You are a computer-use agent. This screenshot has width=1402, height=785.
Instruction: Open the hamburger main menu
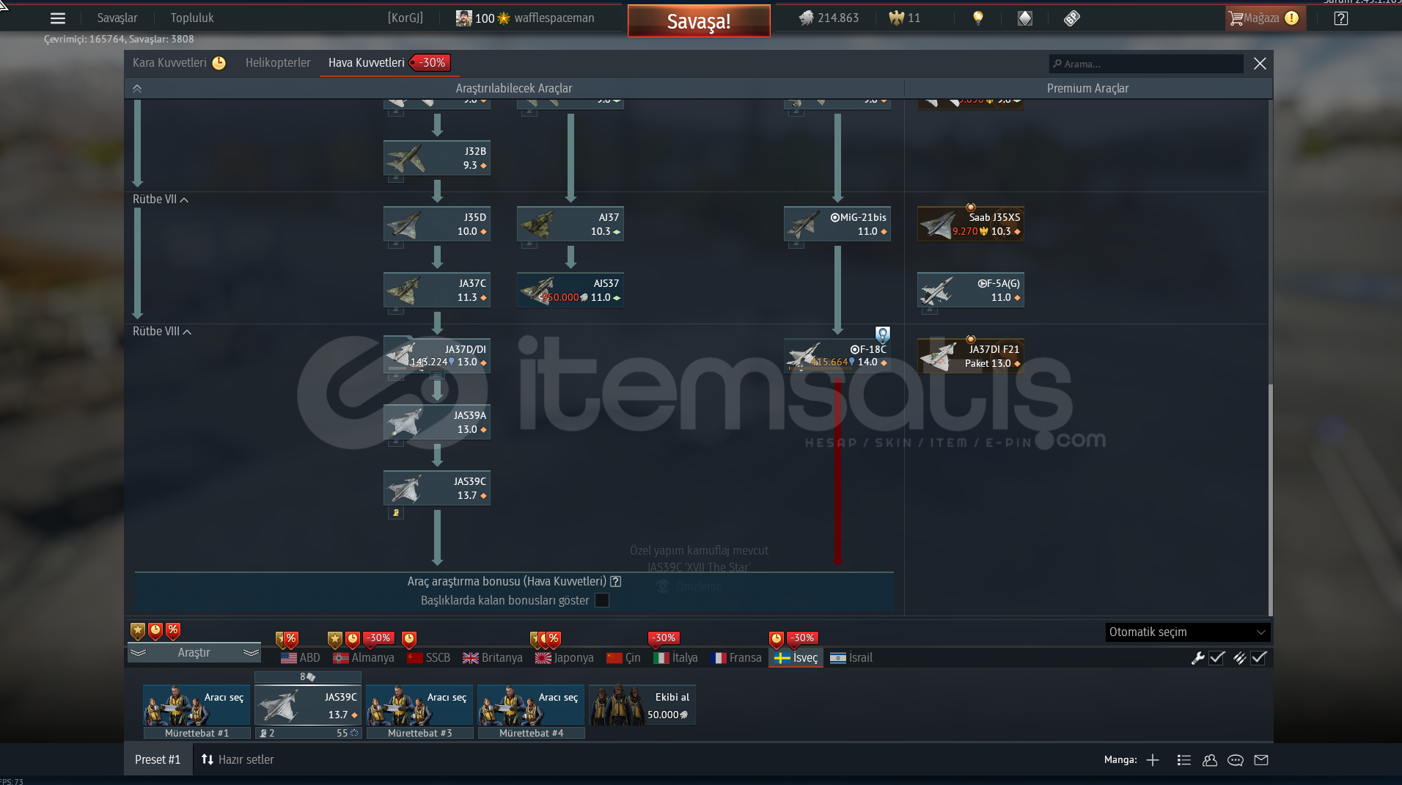click(x=58, y=18)
